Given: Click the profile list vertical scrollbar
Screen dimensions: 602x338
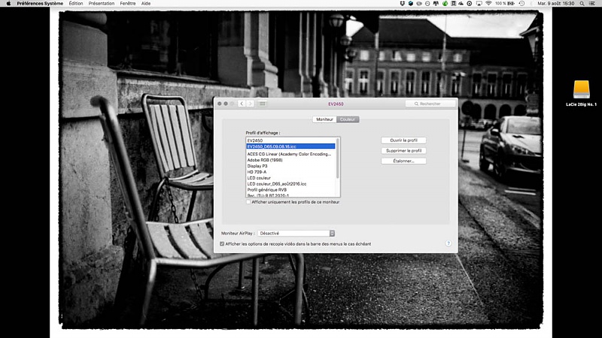Looking at the screenshot, I should point(338,158).
